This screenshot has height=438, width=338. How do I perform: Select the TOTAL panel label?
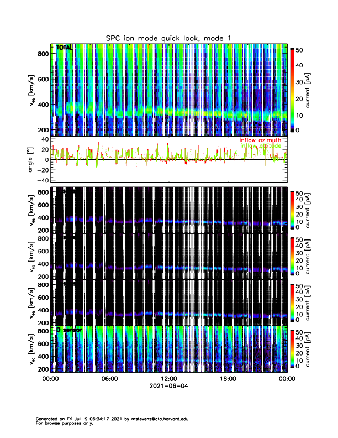click(x=65, y=48)
